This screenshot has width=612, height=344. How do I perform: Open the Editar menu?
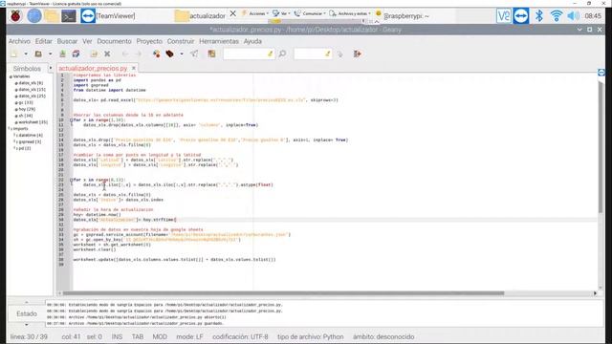click(44, 41)
